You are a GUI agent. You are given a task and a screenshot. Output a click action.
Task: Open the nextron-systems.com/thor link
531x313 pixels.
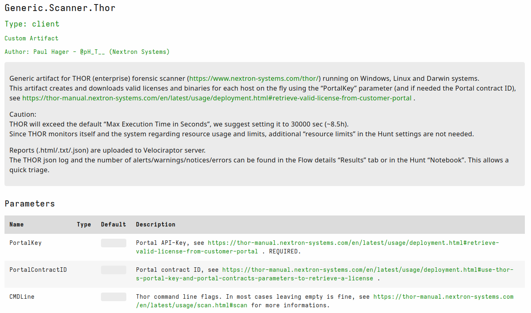[x=253, y=78]
